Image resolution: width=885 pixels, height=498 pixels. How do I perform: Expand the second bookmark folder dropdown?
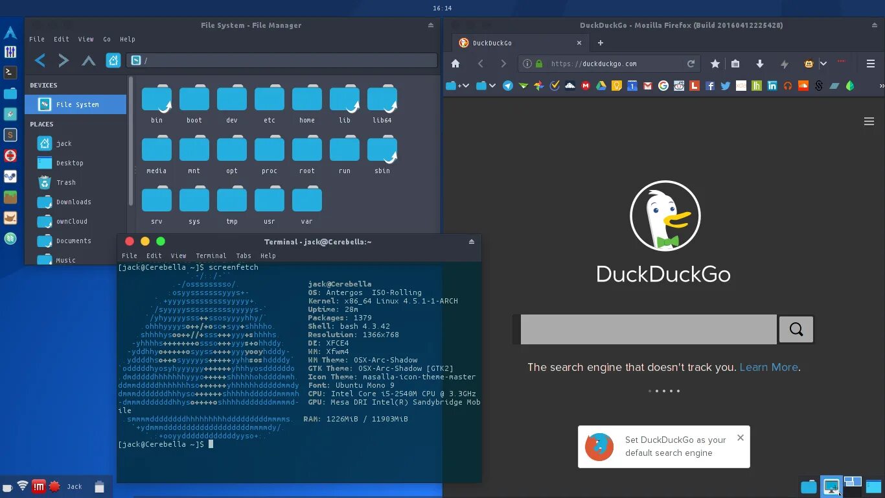(x=492, y=86)
